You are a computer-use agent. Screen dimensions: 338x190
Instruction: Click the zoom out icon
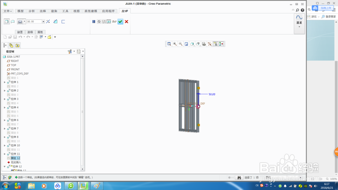(x=180, y=44)
